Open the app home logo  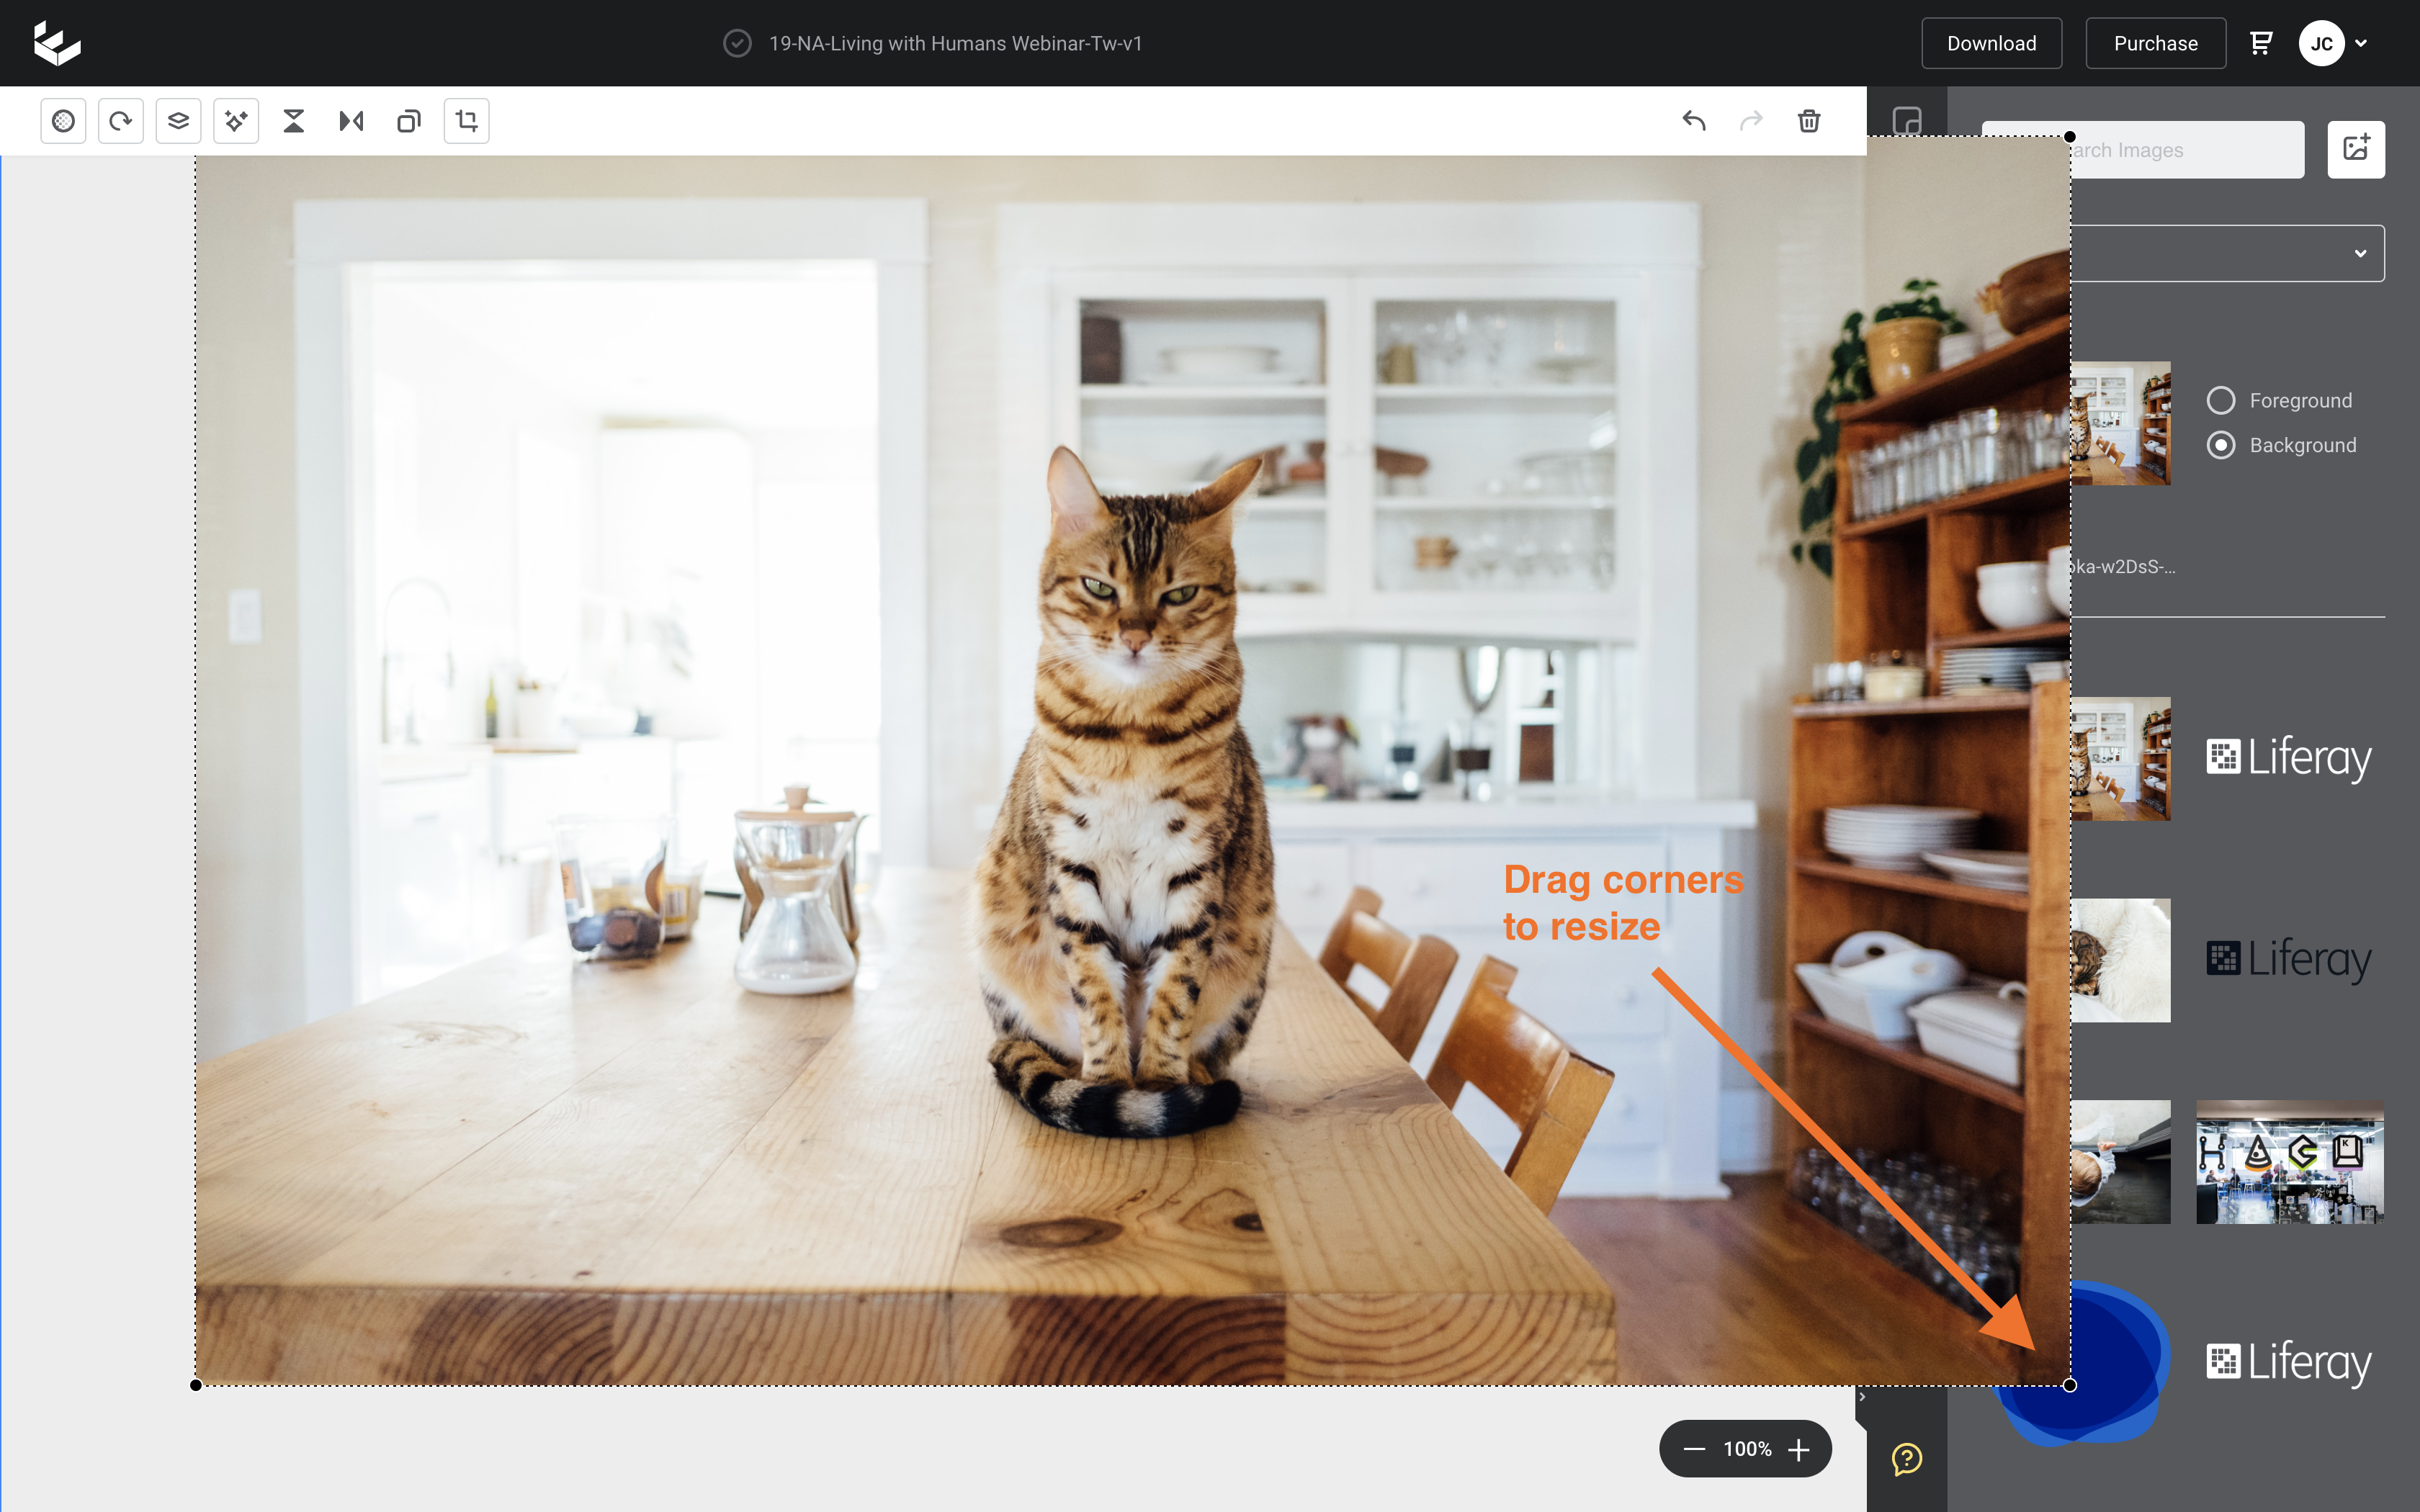57,44
